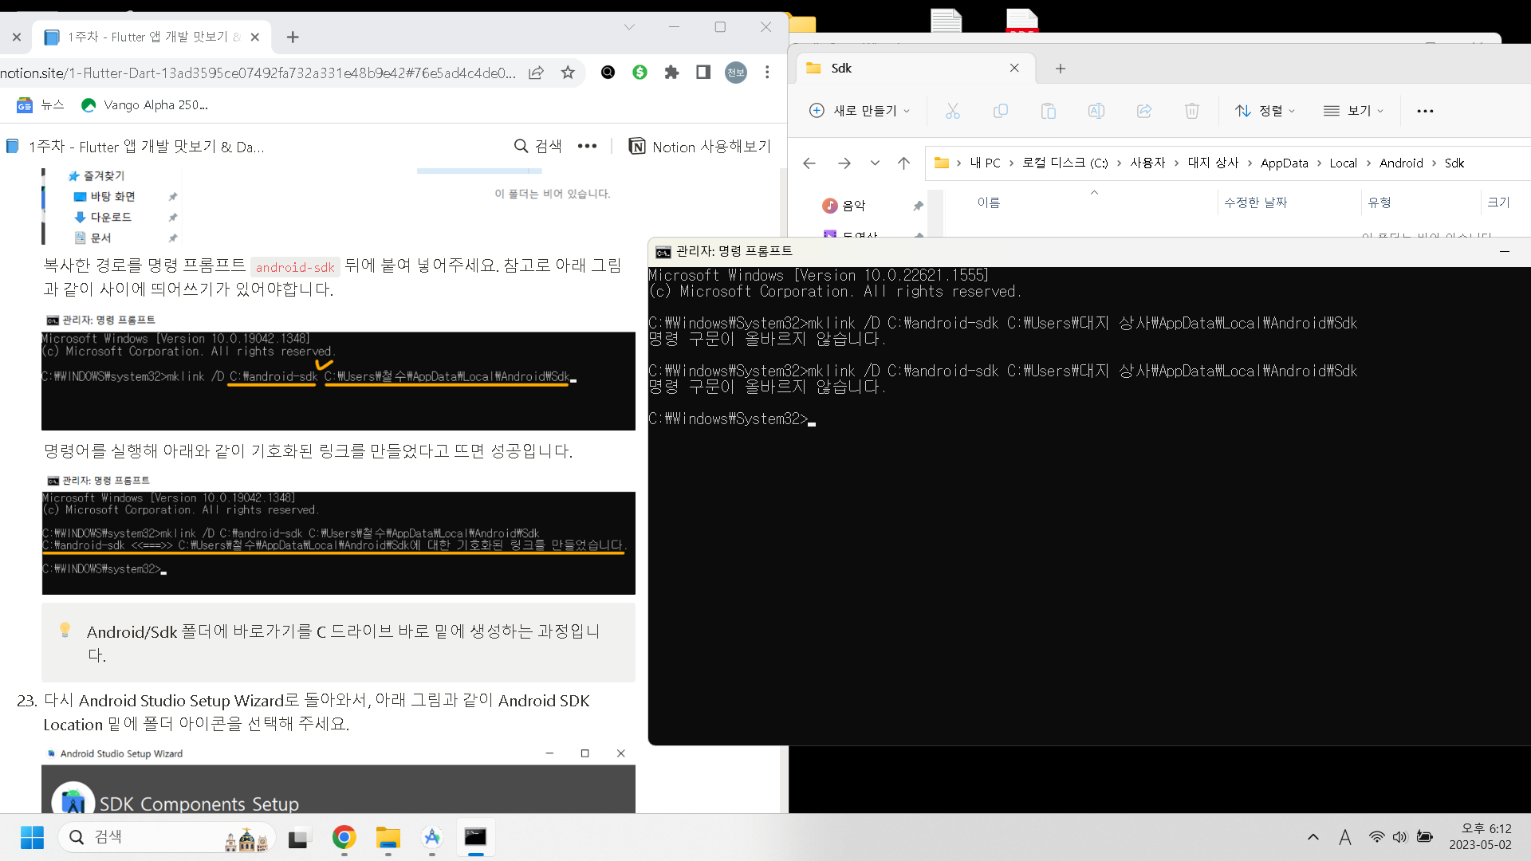Click the Notion 사용해보기 link

[x=700, y=146]
